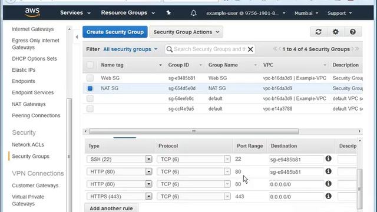The image size is (377, 212).
Task: Go to first page of security groups
Action: [275, 49]
